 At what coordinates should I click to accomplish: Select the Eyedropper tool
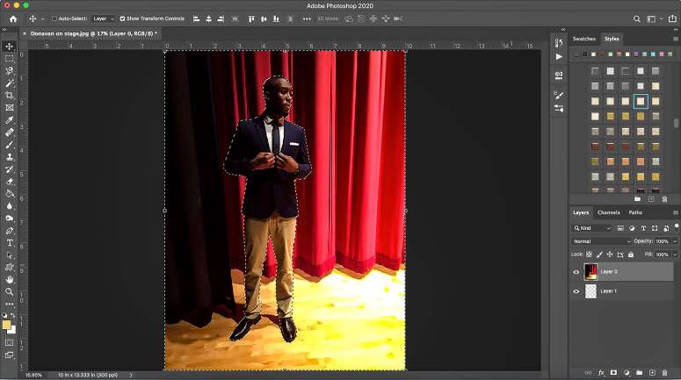(x=10, y=119)
